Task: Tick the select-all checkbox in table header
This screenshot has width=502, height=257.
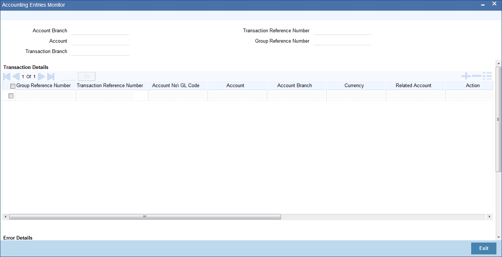Action: (13, 86)
